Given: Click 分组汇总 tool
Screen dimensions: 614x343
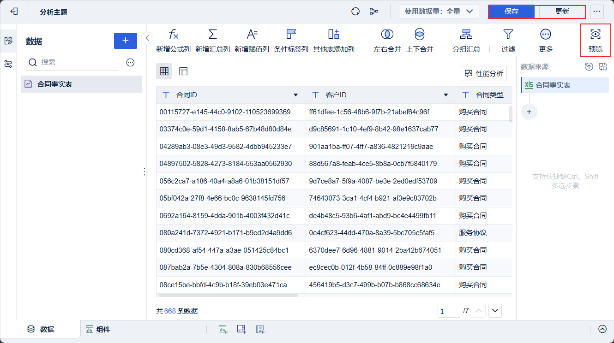Looking at the screenshot, I should (466, 41).
